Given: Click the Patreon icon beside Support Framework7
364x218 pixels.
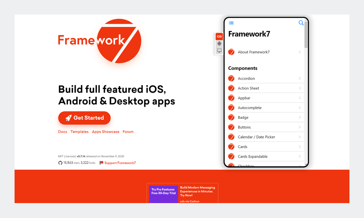Looking at the screenshot, I should point(102,163).
